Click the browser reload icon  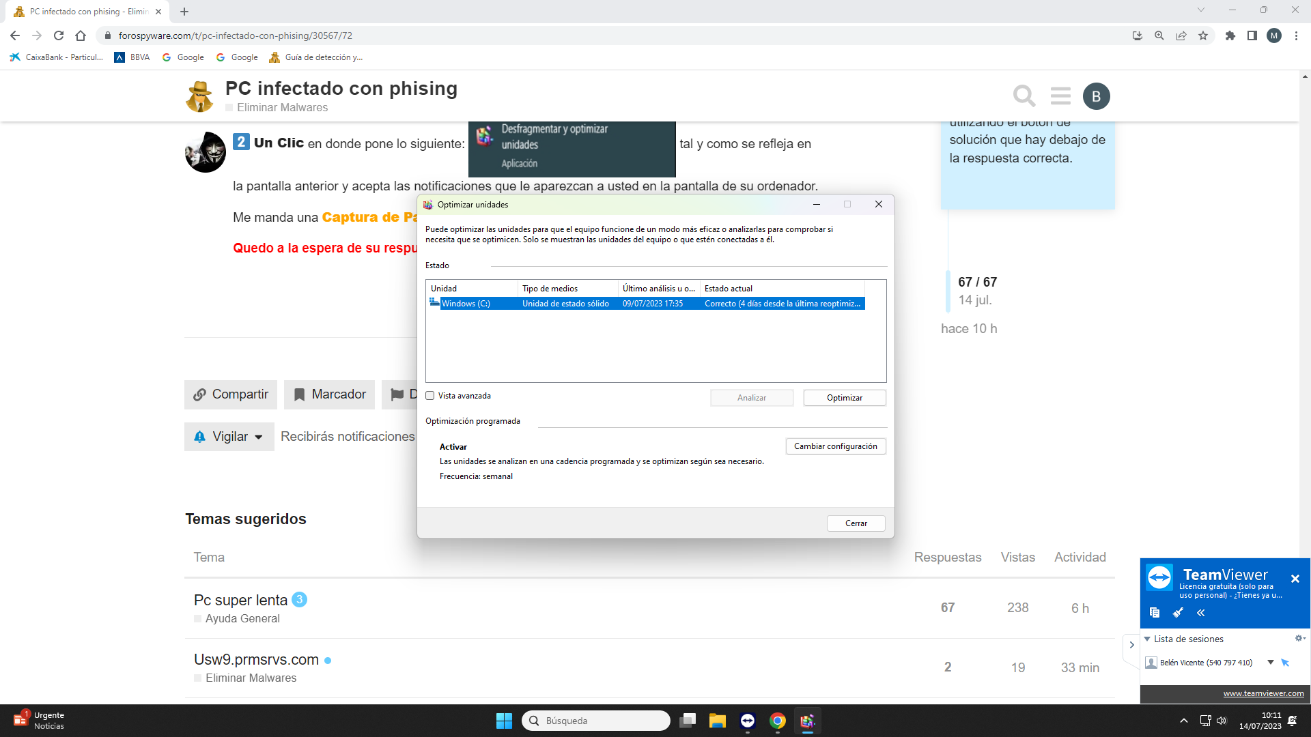pos(59,35)
